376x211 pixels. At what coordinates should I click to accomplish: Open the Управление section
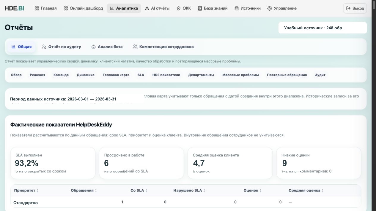pos(282,8)
